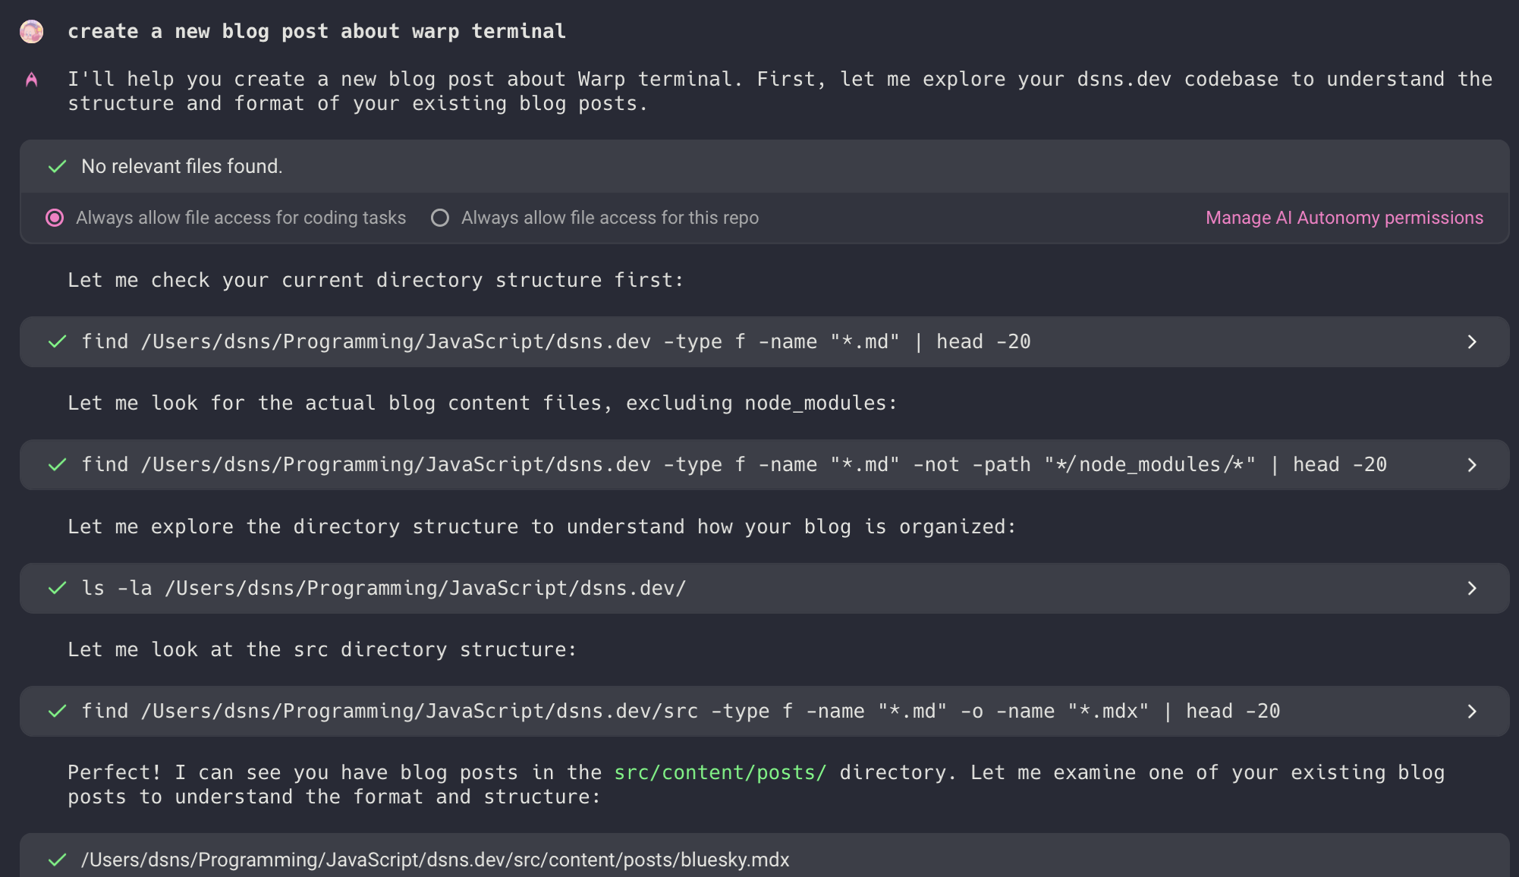Screen dimensions: 1519x877
Task: Open Manage AI Autonomy permissions
Action: (1344, 218)
